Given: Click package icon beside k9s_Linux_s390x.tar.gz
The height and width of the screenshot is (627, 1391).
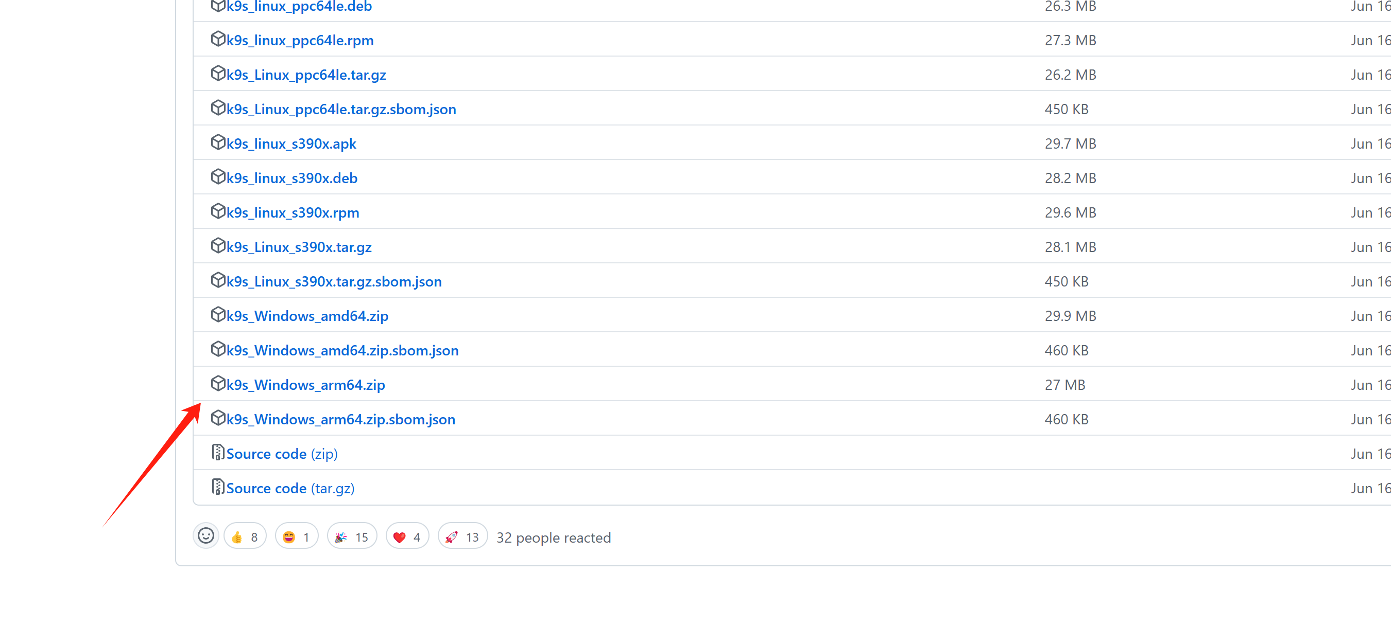Looking at the screenshot, I should click(218, 246).
